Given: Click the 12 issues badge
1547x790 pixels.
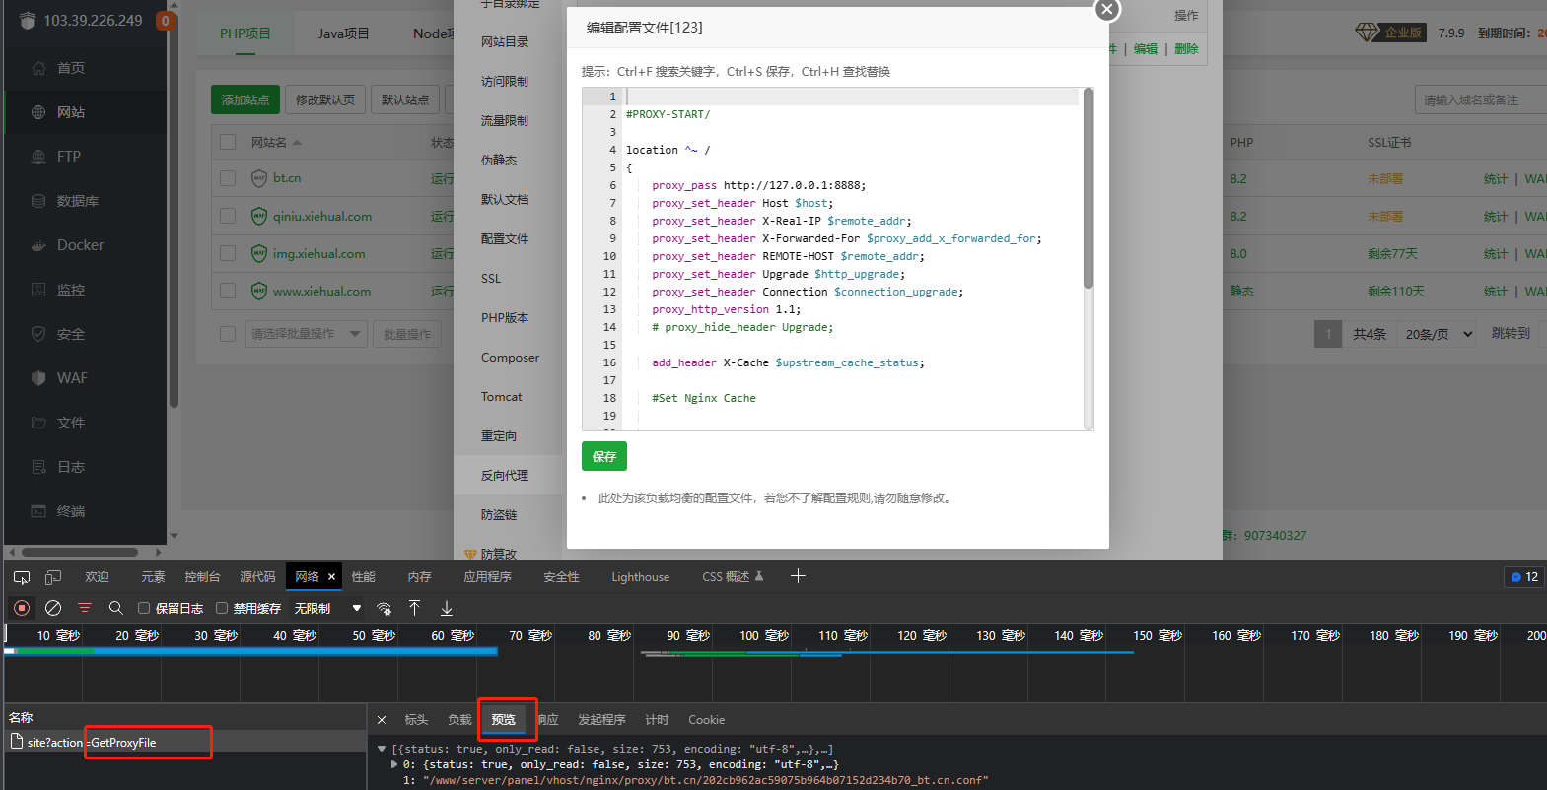Looking at the screenshot, I should tap(1524, 577).
